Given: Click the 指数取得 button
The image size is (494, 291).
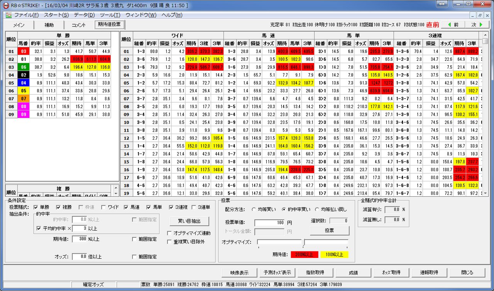Looking at the screenshot, I should click(315, 273).
